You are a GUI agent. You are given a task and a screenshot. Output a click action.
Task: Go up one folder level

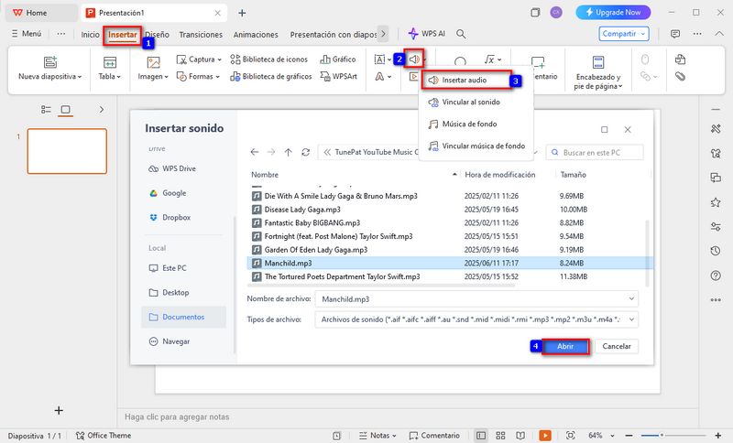(289, 152)
